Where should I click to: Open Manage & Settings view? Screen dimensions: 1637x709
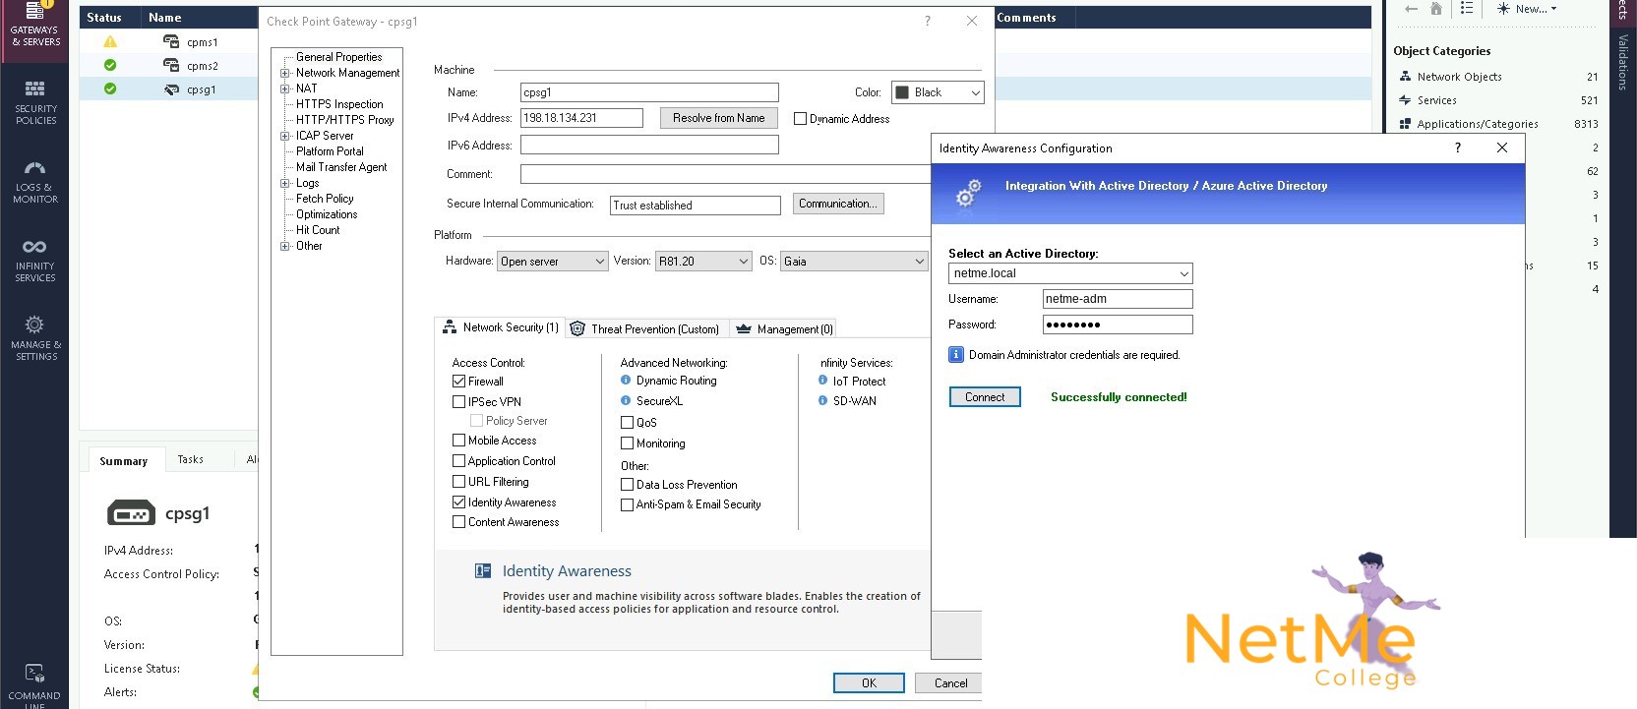(35, 338)
